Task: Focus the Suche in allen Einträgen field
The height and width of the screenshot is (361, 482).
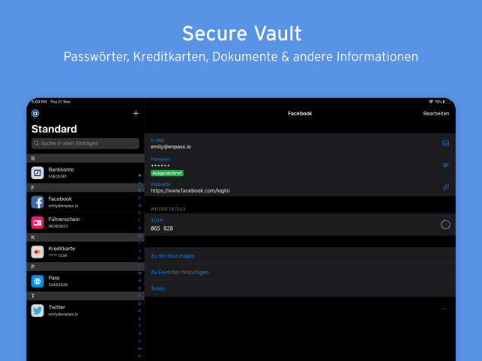Action: (85, 144)
